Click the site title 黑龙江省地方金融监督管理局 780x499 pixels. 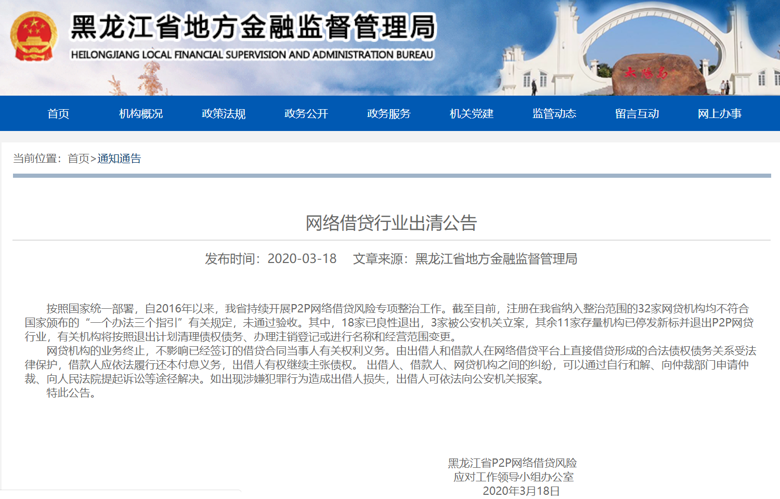pyautogui.click(x=253, y=27)
